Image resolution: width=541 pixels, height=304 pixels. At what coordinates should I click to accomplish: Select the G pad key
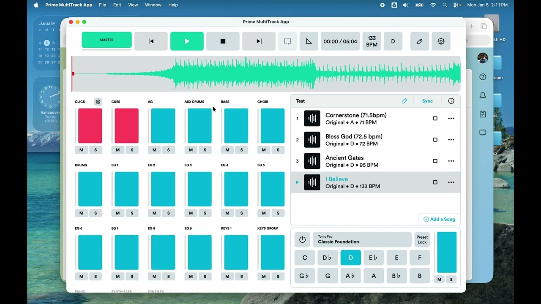click(x=328, y=276)
